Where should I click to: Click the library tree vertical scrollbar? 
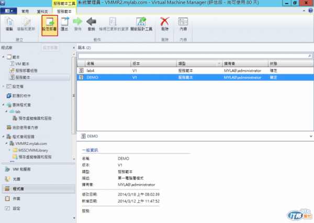[x=74, y=95]
